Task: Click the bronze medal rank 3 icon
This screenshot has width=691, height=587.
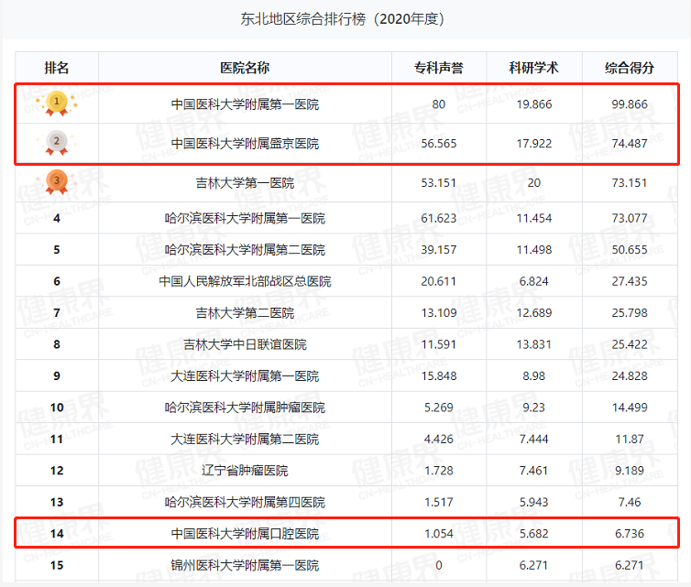Action: coord(57,182)
